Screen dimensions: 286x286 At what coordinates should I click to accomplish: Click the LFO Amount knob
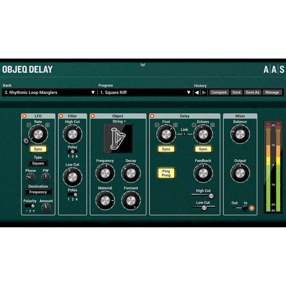(46, 208)
